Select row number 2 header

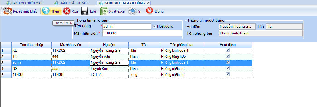tap(6, 57)
